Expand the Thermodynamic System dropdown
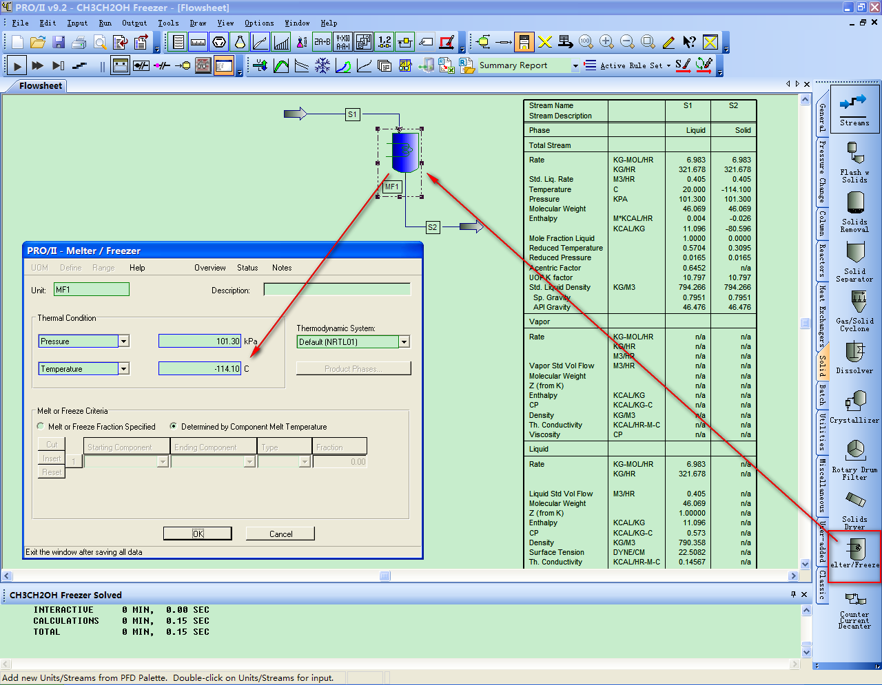Screen dimensions: 882x685 click(x=404, y=342)
